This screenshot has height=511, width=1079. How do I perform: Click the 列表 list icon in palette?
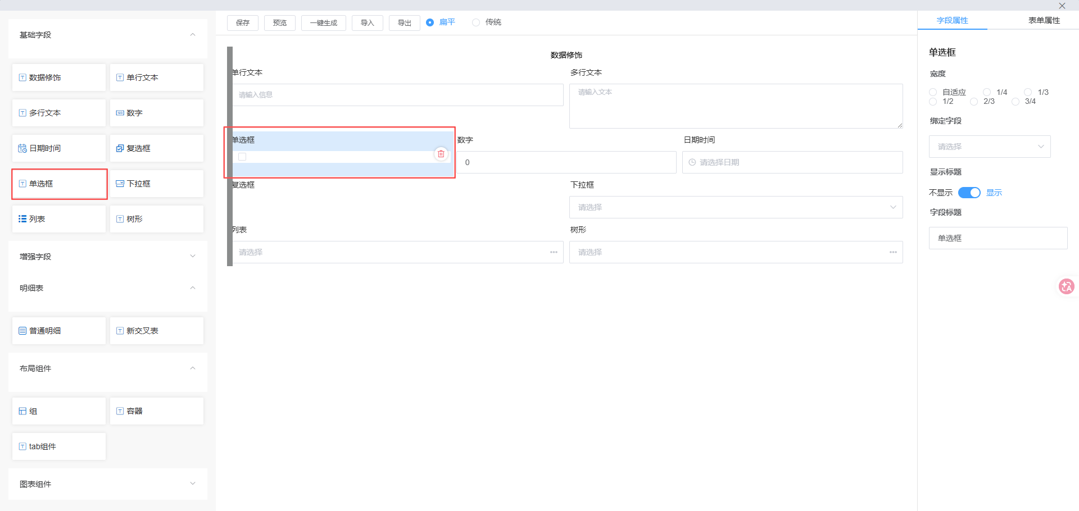tap(22, 219)
